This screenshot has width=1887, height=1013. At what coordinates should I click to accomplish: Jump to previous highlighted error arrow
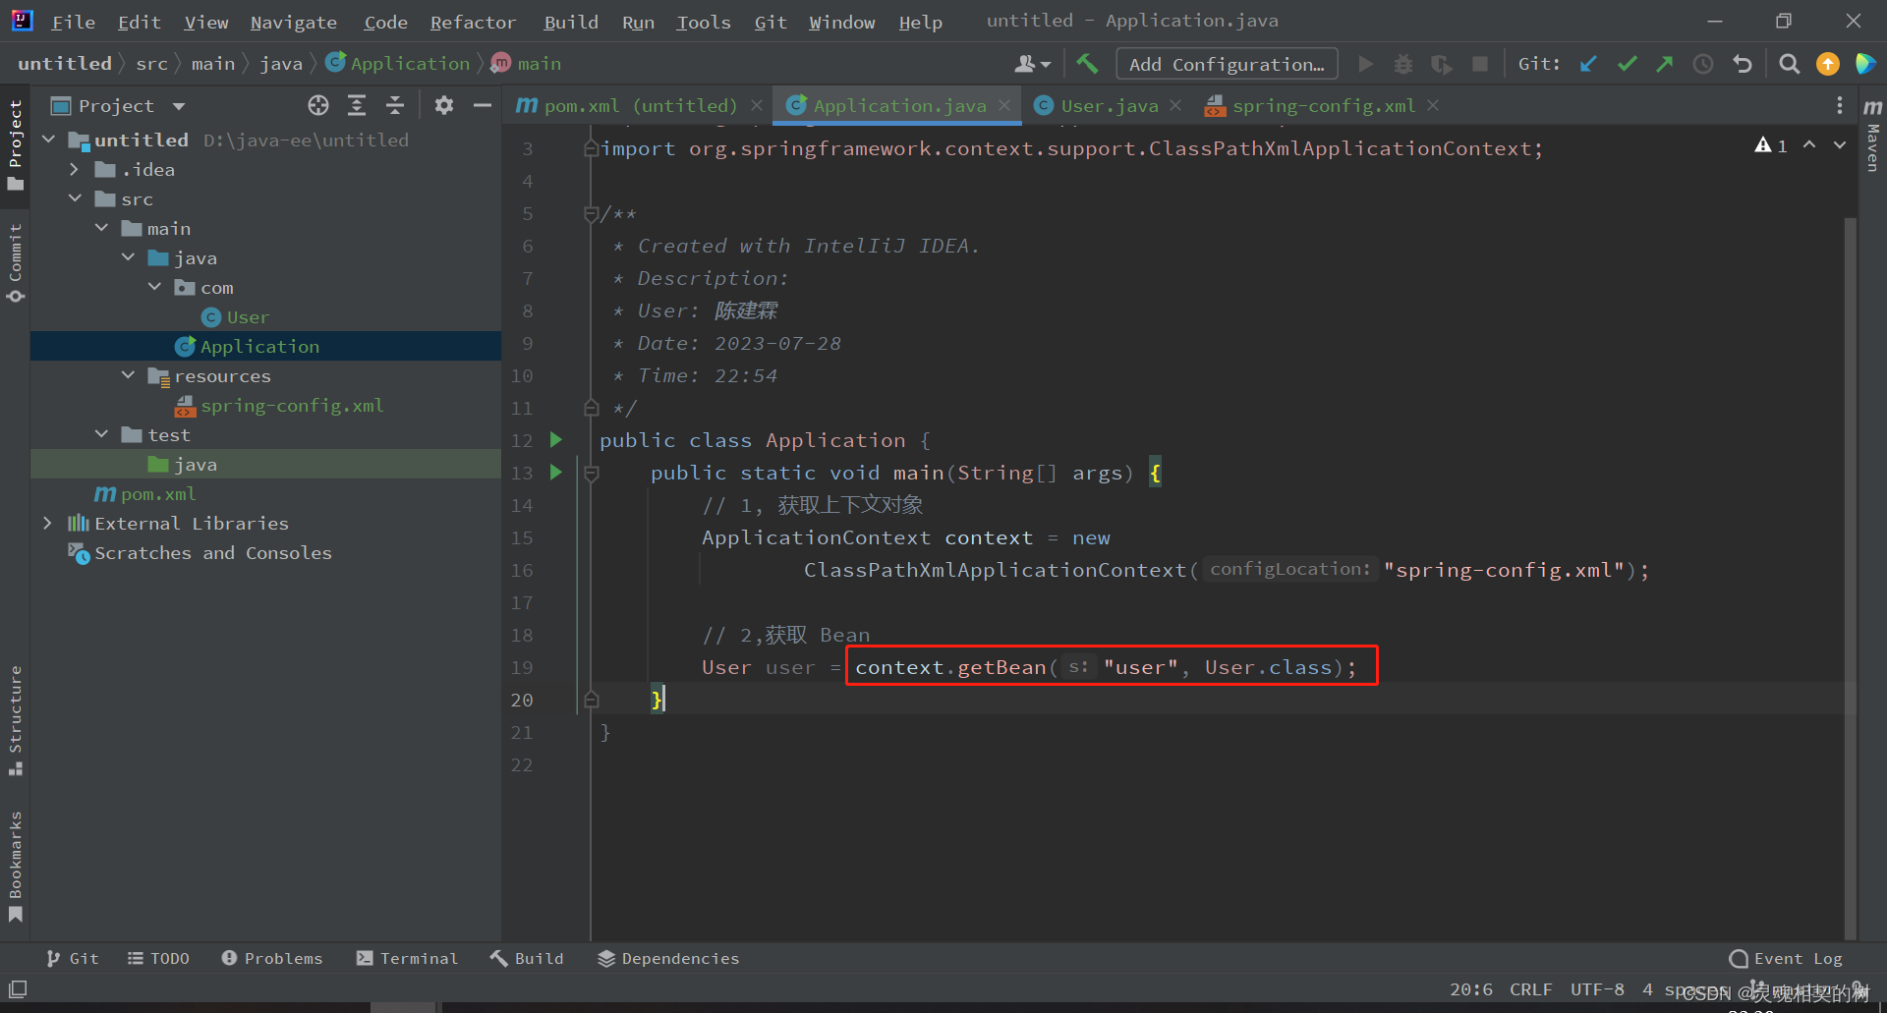coord(1809,145)
